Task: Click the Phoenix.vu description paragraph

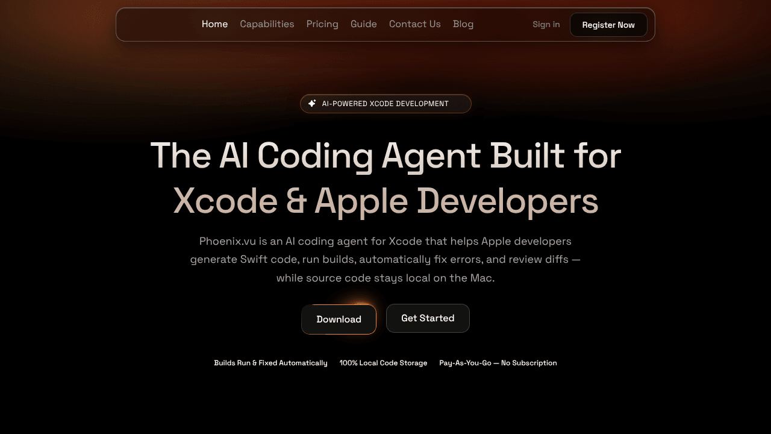Action: tap(385, 260)
